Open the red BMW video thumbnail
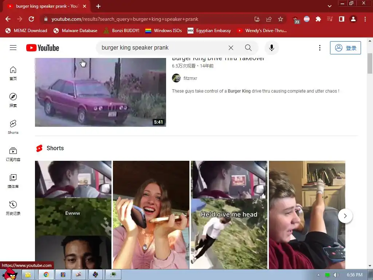This screenshot has height=280, width=373. pos(101,92)
